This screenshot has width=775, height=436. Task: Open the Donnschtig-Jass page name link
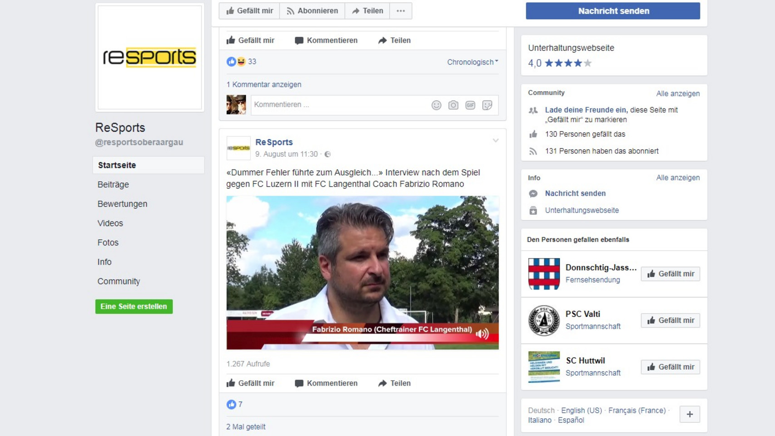(601, 268)
